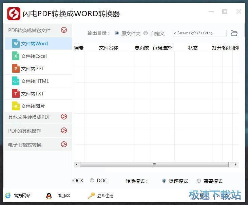Screen dimensions: 248x205
Task: Click the output path input field
Action: tap(200, 33)
